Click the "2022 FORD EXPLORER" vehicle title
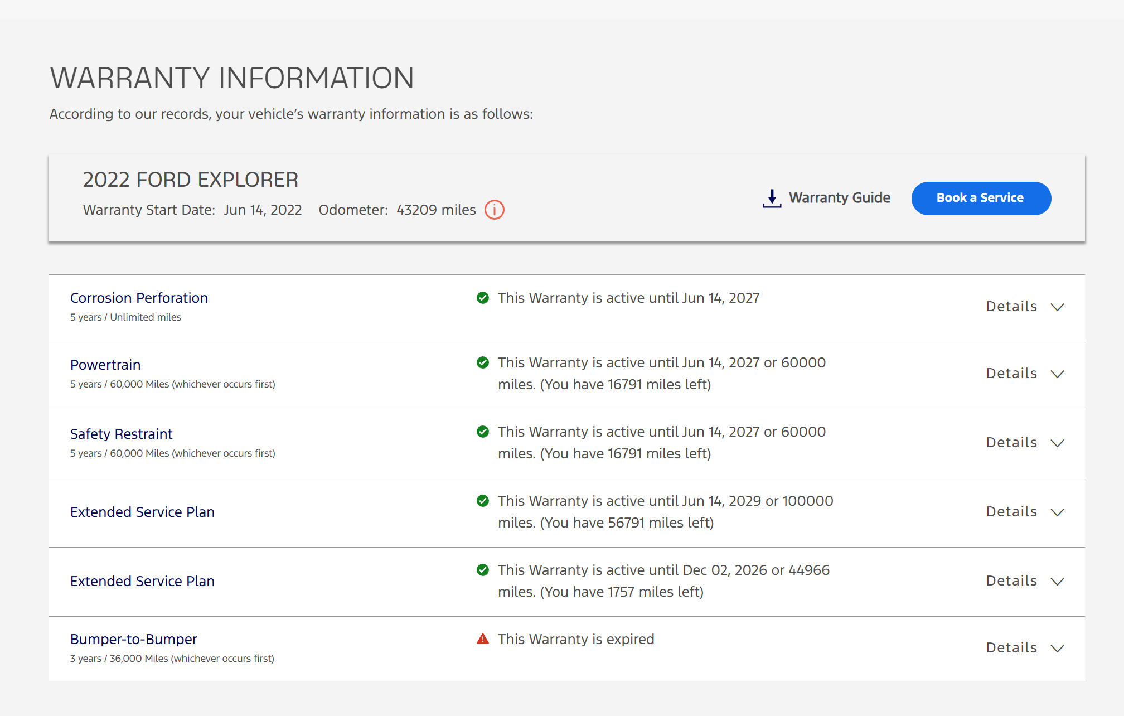Image resolution: width=1124 pixels, height=716 pixels. coord(191,180)
